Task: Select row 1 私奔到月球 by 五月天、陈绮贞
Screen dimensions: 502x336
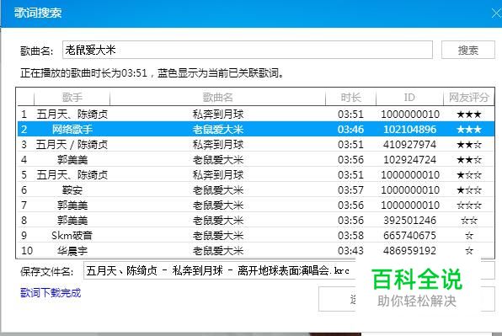Action: click(256, 115)
